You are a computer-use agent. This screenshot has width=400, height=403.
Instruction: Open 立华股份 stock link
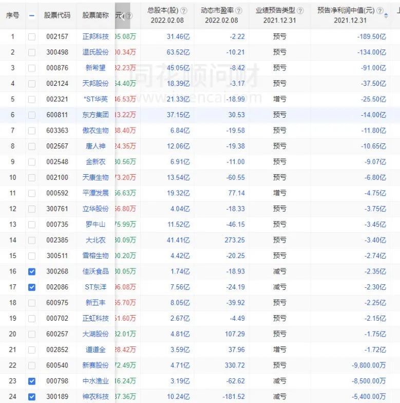coord(96,209)
